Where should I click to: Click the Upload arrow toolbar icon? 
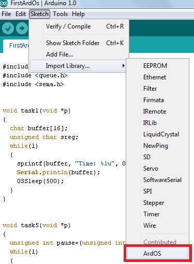[x=22, y=28]
